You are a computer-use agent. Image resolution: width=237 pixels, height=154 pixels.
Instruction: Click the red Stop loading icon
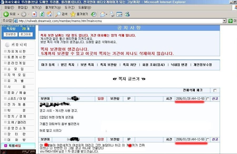[34, 15]
